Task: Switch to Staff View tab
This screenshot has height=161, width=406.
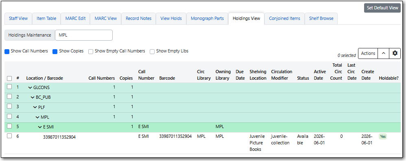Action: [x=18, y=19]
